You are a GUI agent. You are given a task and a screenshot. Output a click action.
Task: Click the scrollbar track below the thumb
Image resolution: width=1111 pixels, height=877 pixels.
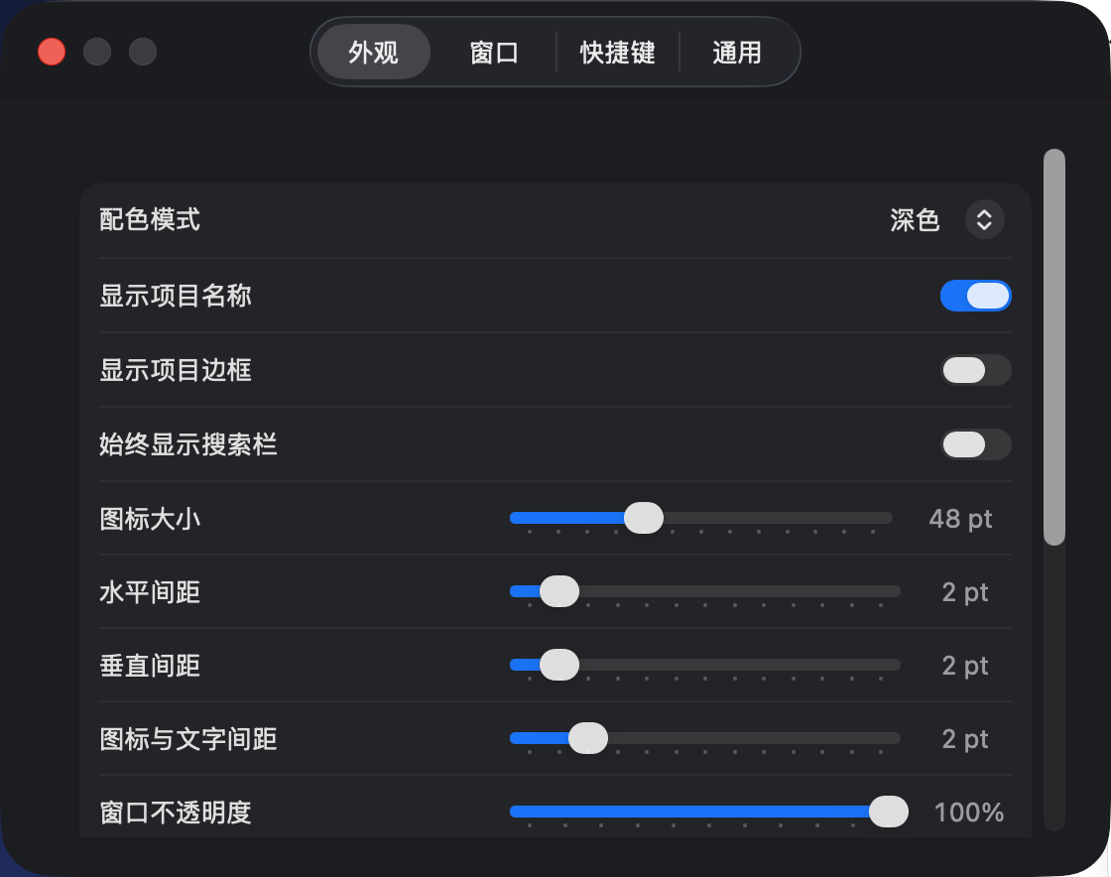pos(1054,688)
